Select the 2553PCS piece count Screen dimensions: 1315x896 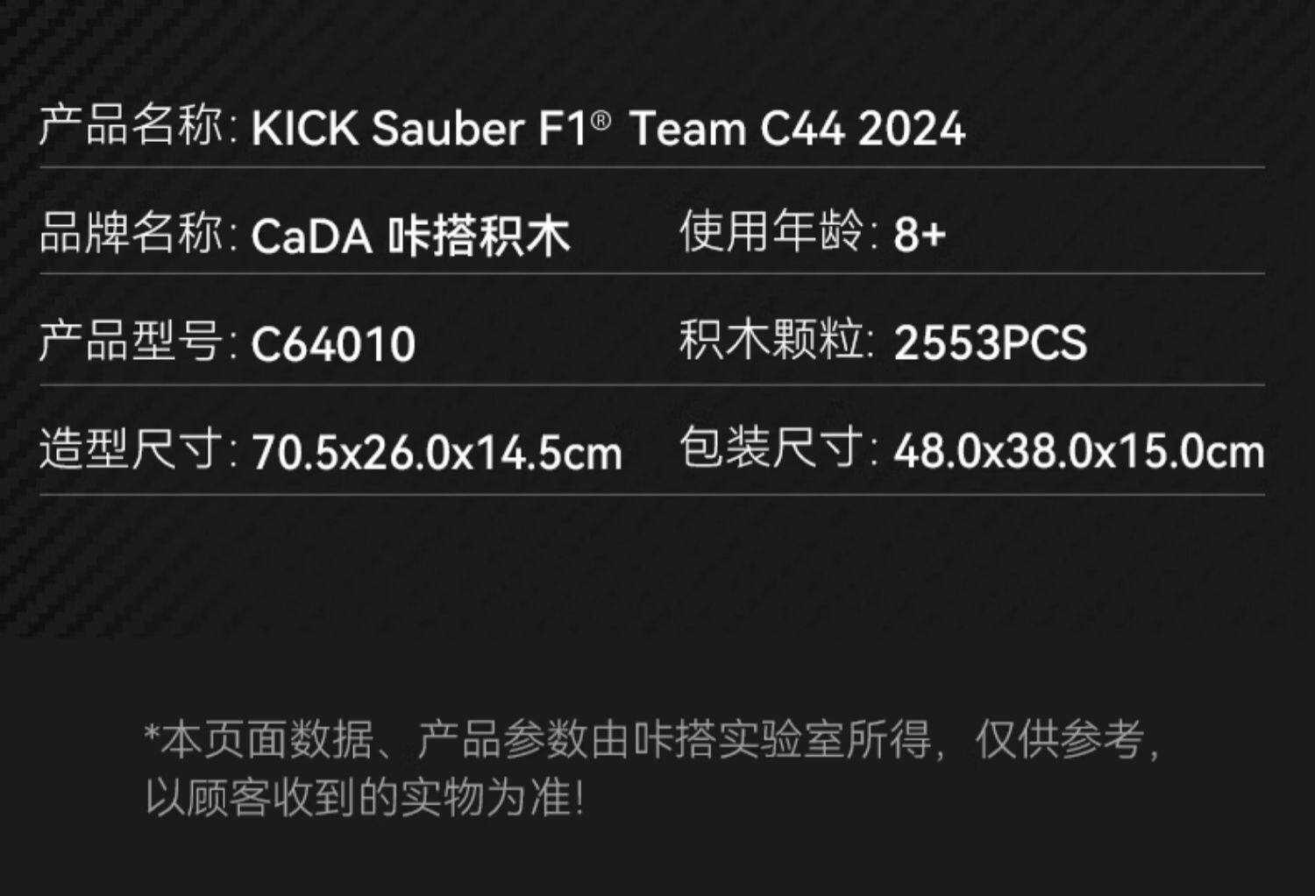click(991, 342)
